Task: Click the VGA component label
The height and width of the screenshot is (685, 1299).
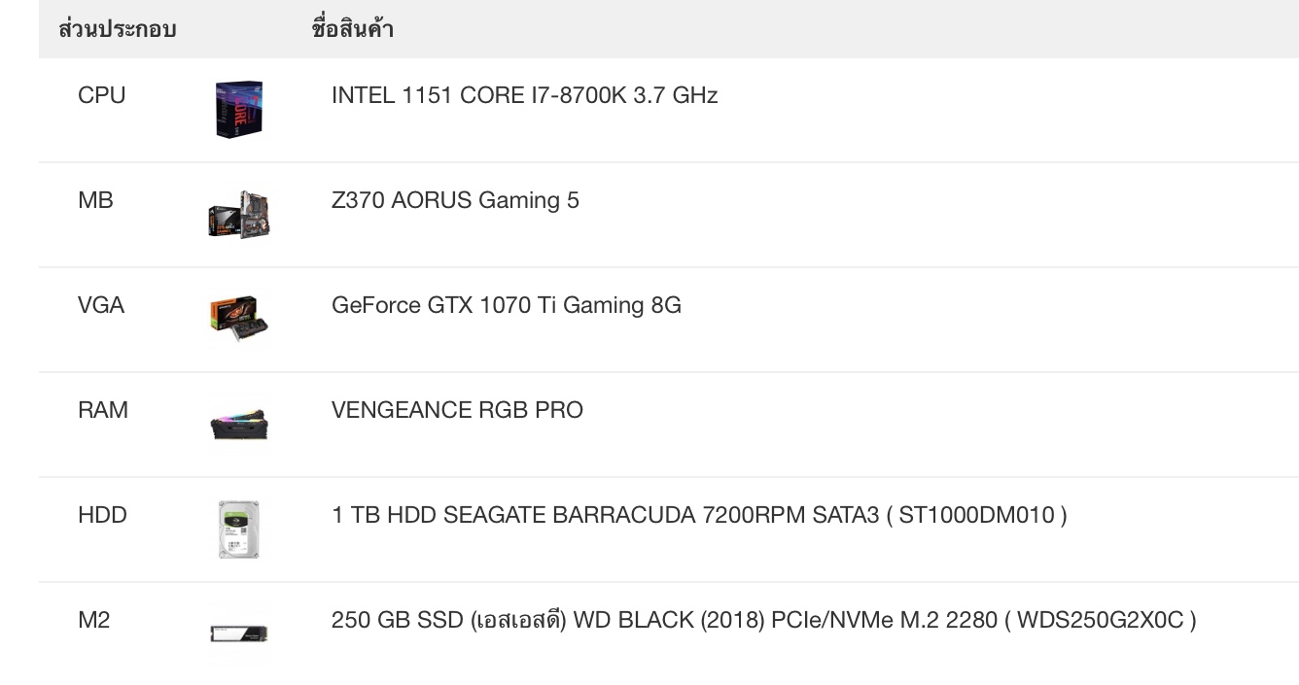Action: (101, 305)
